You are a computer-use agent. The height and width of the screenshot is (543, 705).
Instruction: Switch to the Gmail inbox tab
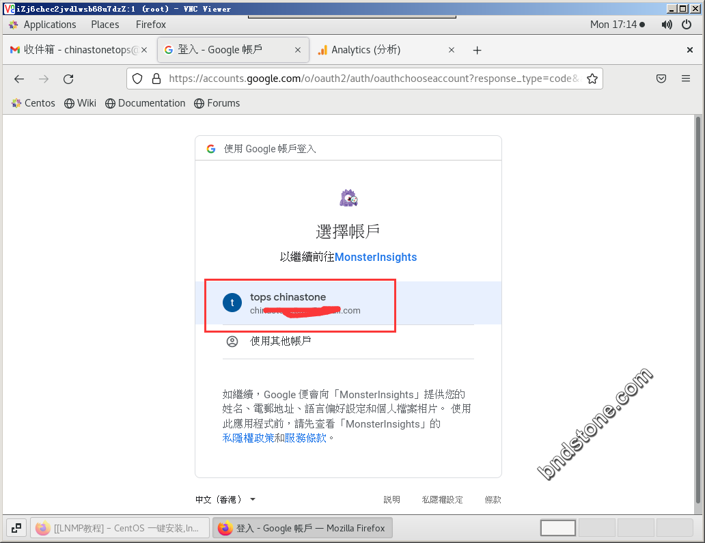(x=79, y=50)
